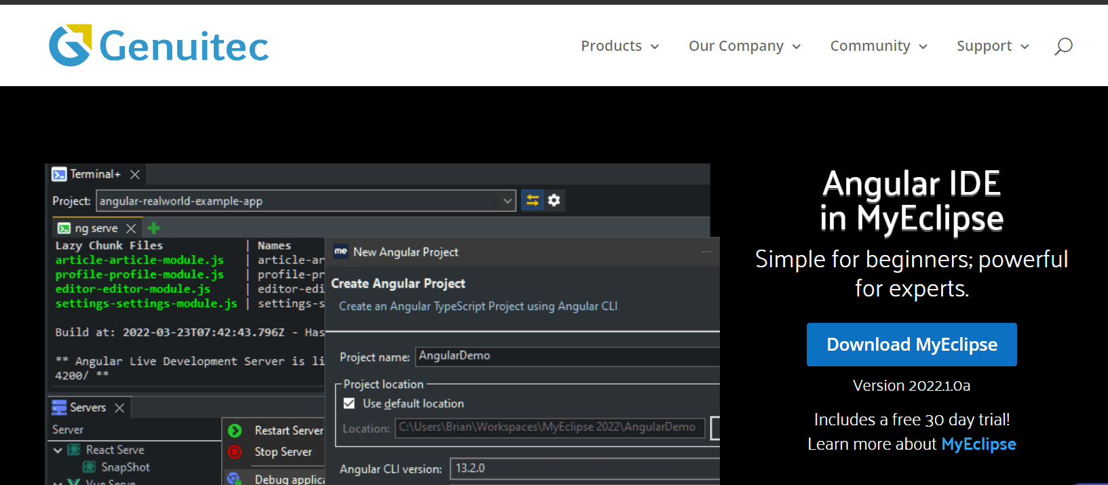Click the green Restart Server icon
Image resolution: width=1108 pixels, height=485 pixels.
[235, 431]
